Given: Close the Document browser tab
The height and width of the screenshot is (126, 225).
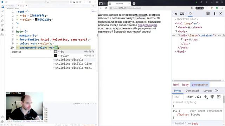Looking at the screenshot, I should (129, 3).
